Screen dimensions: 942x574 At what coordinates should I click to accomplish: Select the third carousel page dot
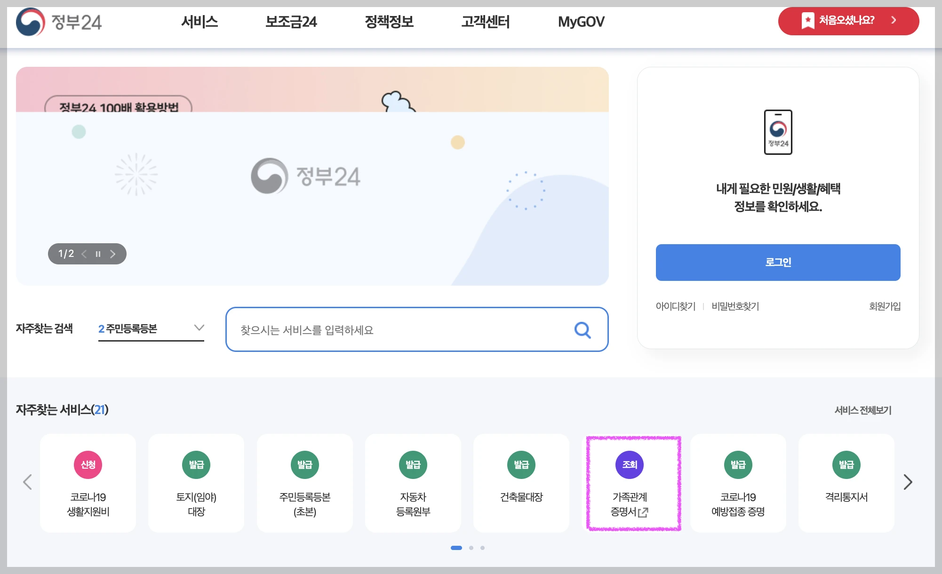pyautogui.click(x=482, y=548)
